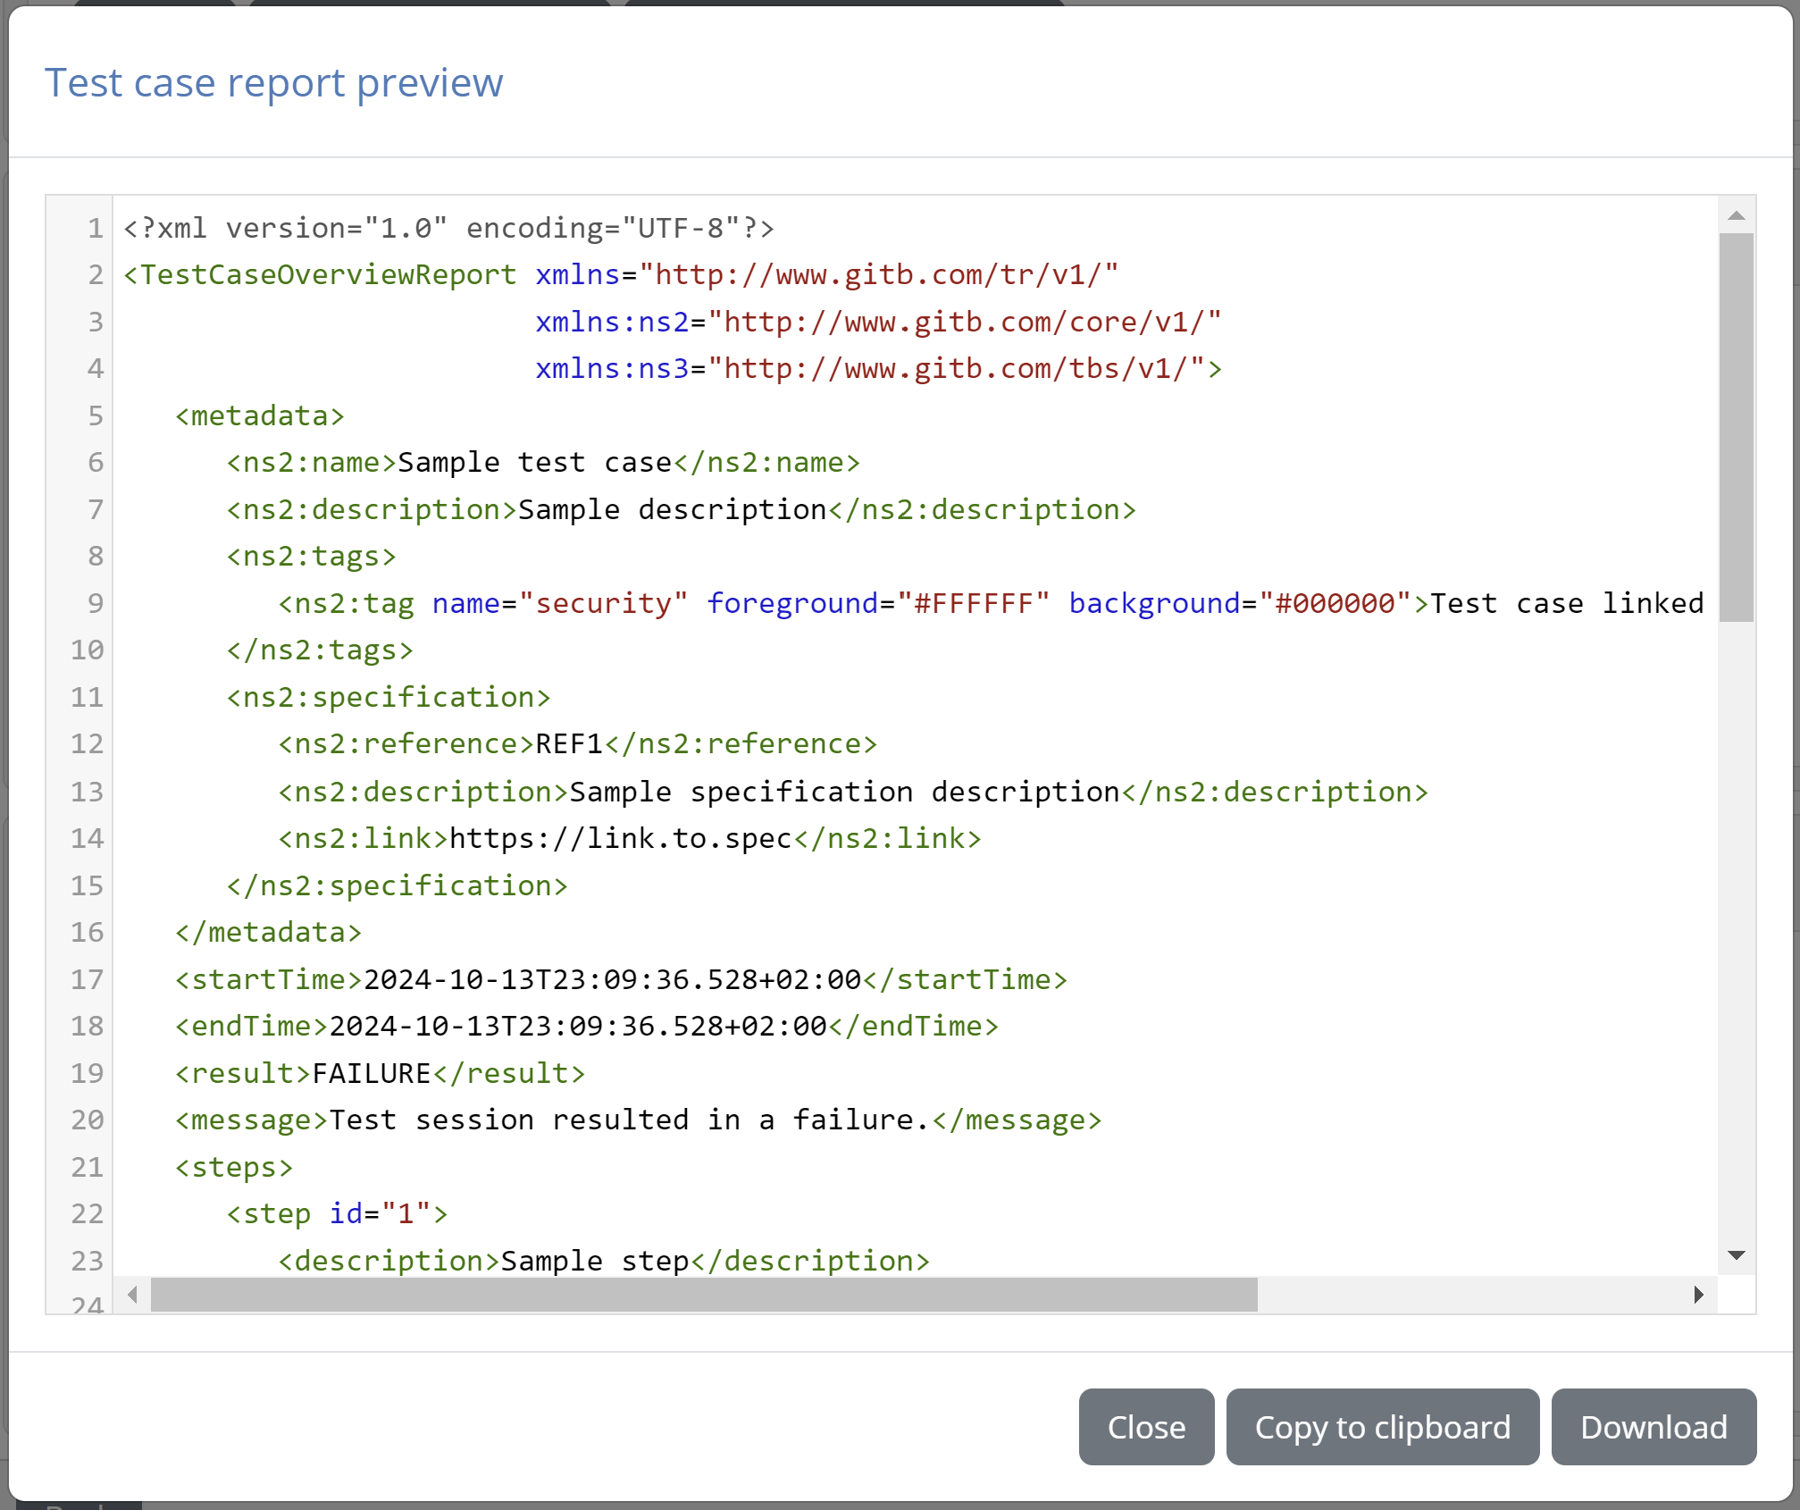The image size is (1800, 1510).
Task: Click 'Sample step' description text
Action: pyautogui.click(x=595, y=1261)
